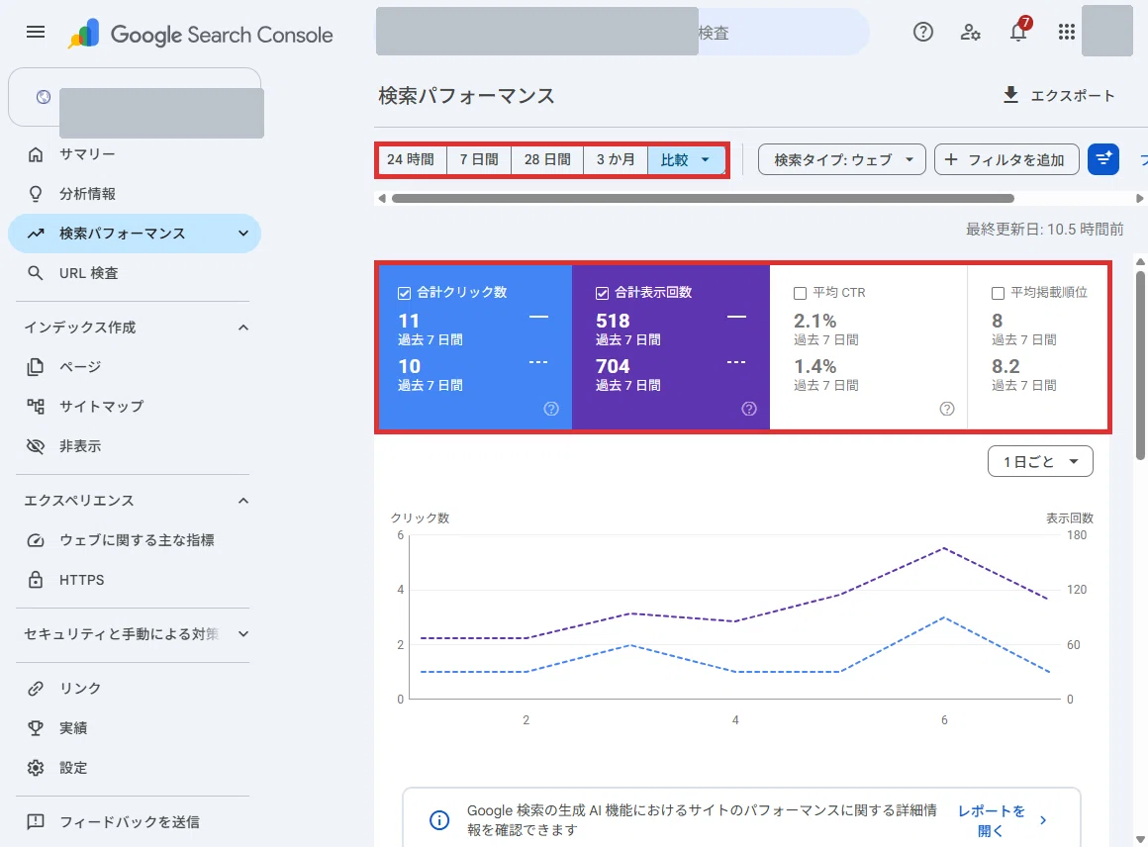Click the 最終更新日: 10.5 時間前 text
1148x847 pixels.
coord(1044,230)
